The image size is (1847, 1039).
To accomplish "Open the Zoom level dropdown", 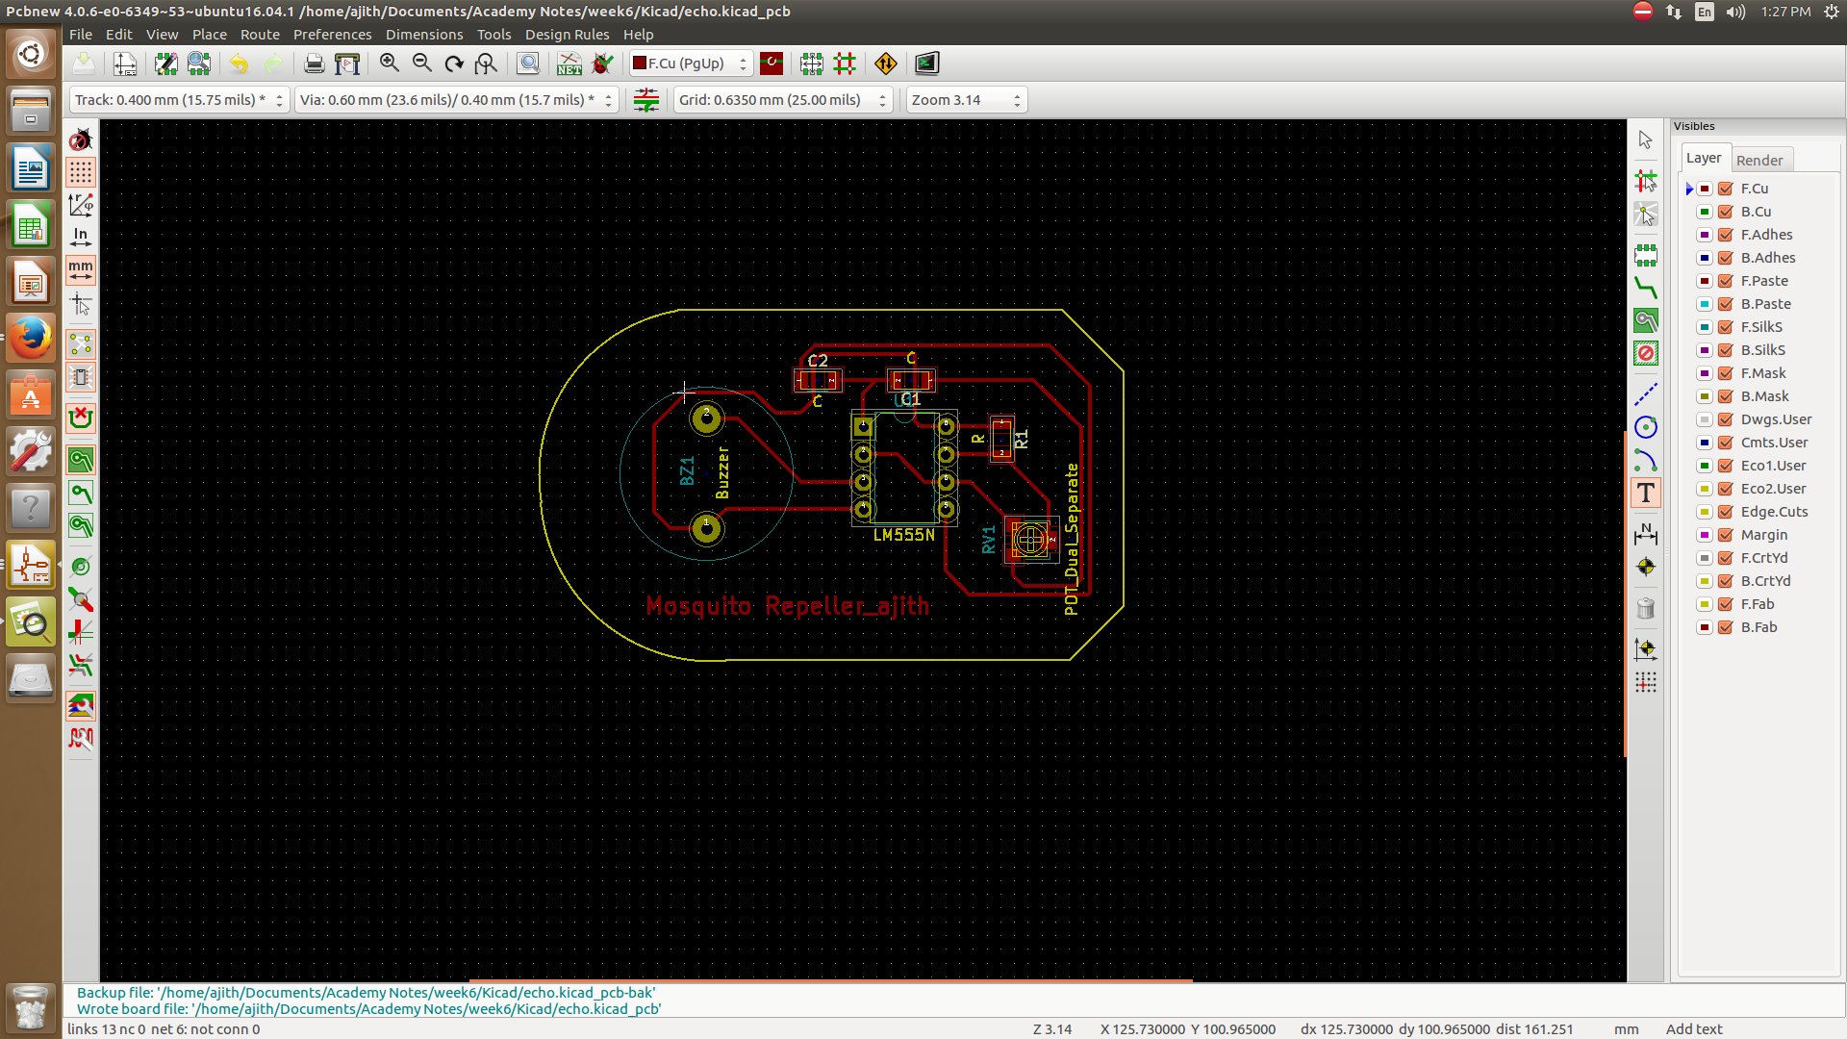I will point(967,100).
